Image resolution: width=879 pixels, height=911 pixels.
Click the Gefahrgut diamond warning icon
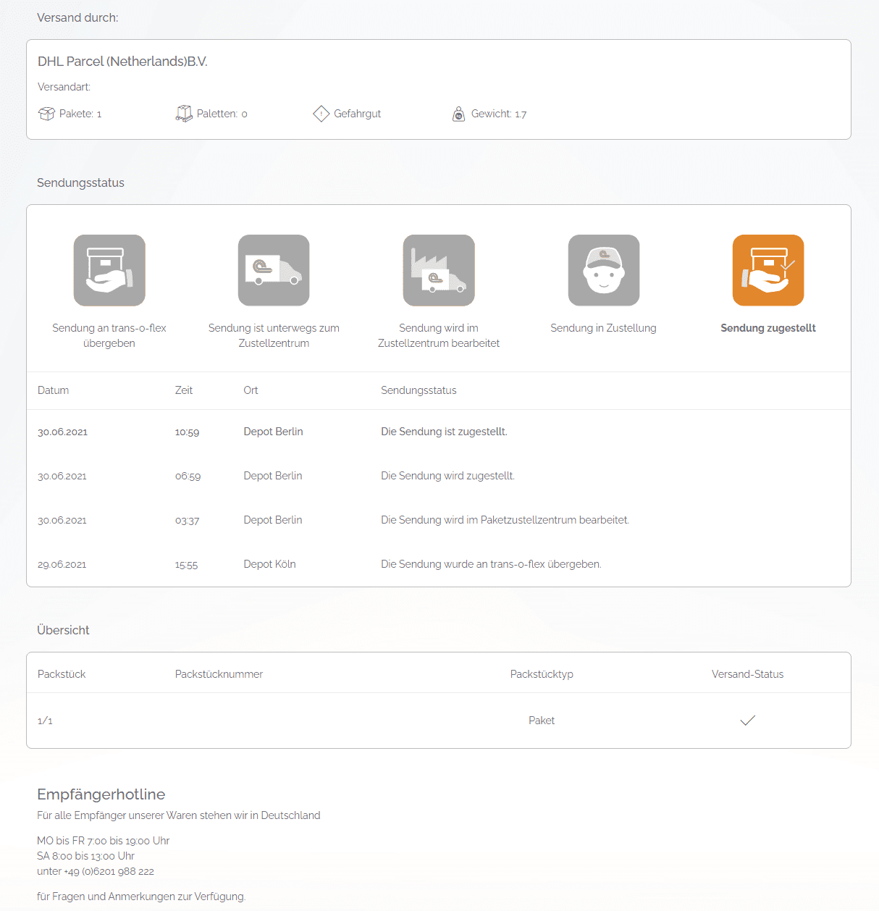click(x=321, y=114)
